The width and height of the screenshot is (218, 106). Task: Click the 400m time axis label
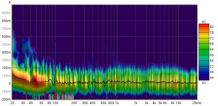coord(7,52)
